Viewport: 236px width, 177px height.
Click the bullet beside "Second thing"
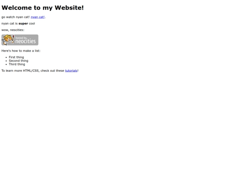pos(6,61)
